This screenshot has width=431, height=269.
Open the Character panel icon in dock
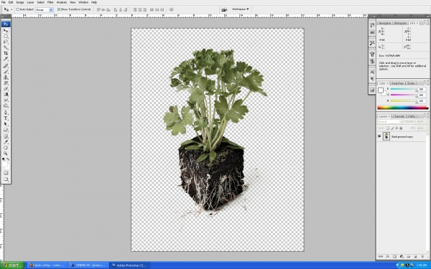[x=372, y=72]
